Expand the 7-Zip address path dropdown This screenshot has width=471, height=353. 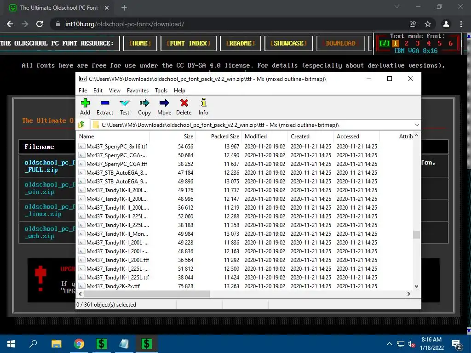point(417,125)
